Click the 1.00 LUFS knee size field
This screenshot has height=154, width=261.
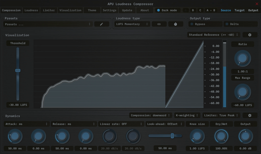(x=197, y=148)
